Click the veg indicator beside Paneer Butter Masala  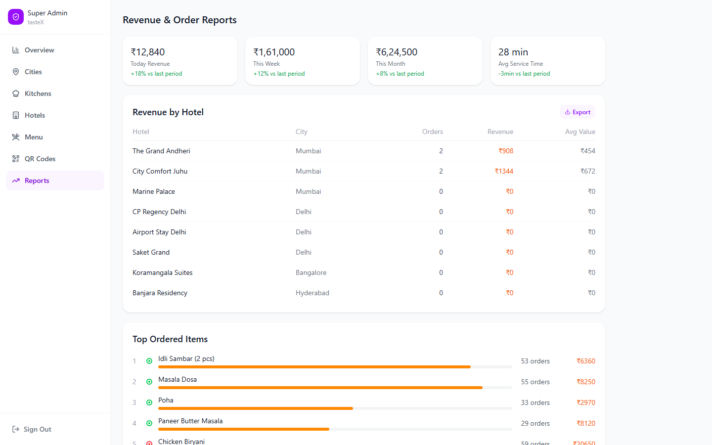pyautogui.click(x=149, y=423)
